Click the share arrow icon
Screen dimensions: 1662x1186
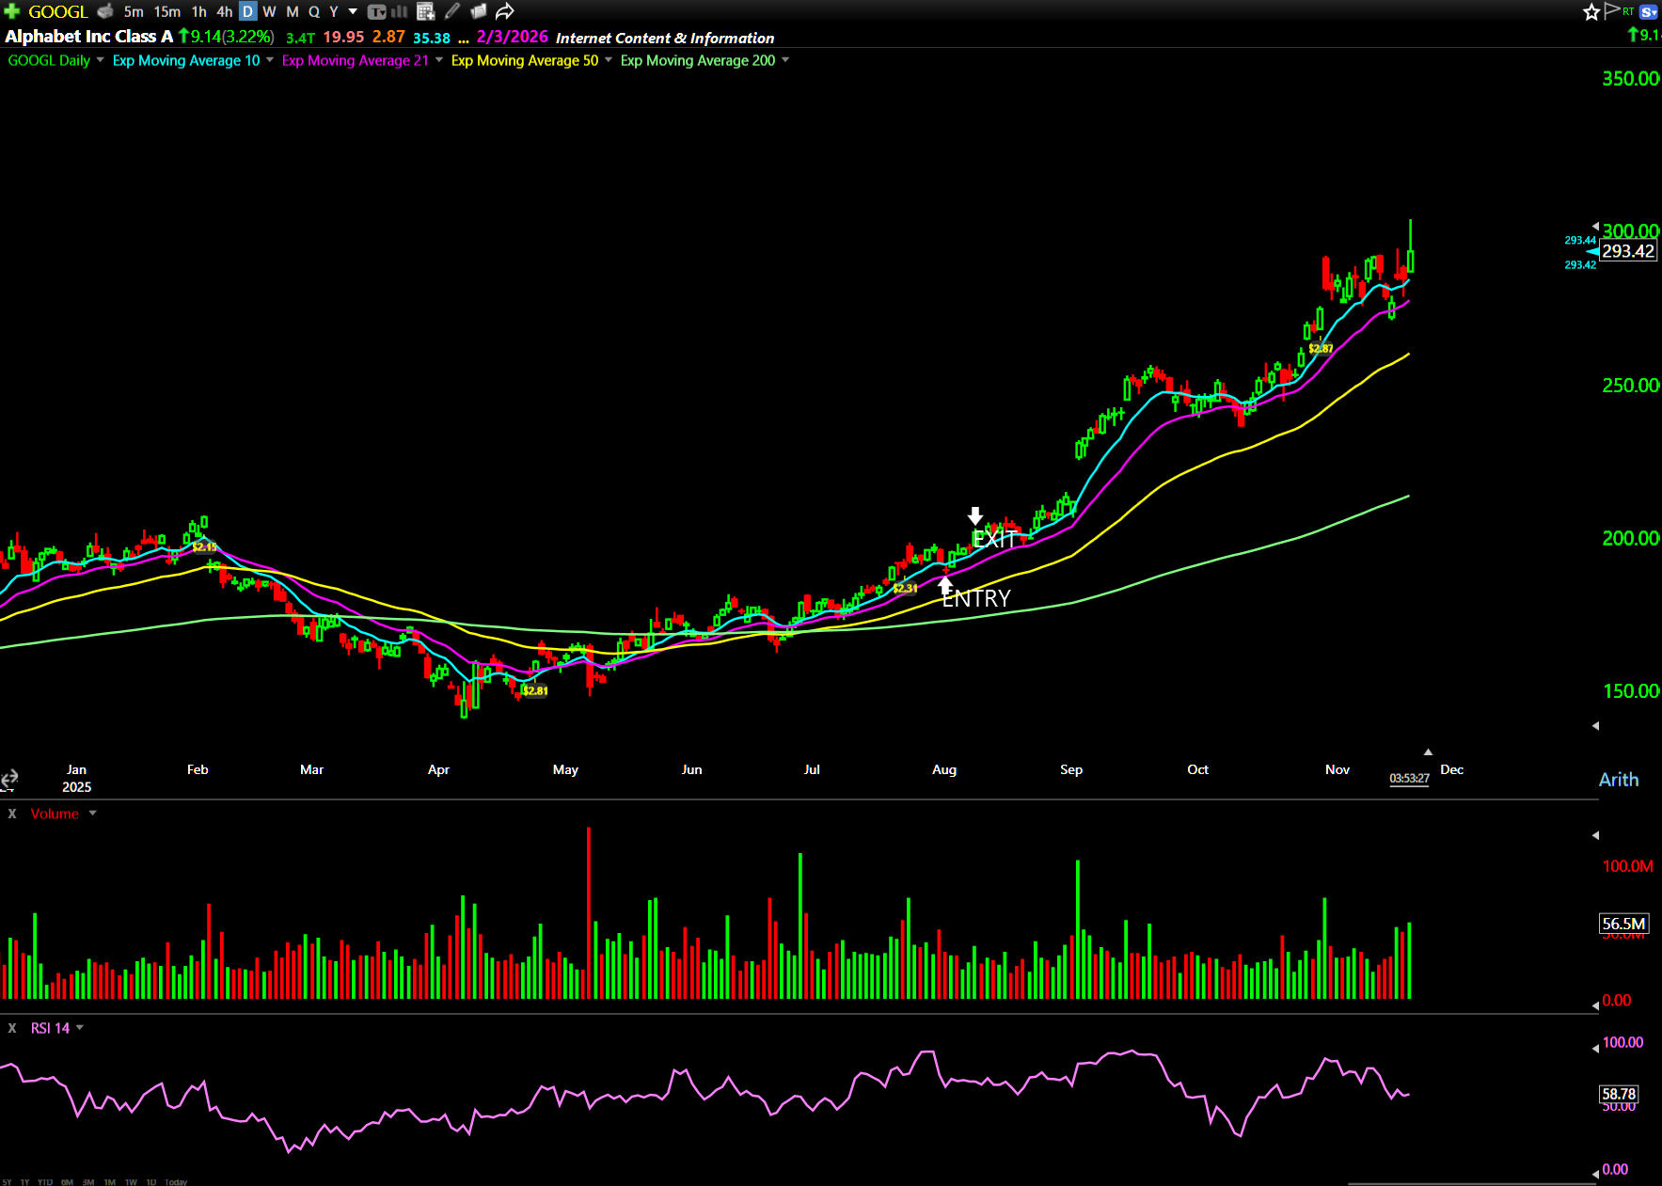pyautogui.click(x=505, y=11)
